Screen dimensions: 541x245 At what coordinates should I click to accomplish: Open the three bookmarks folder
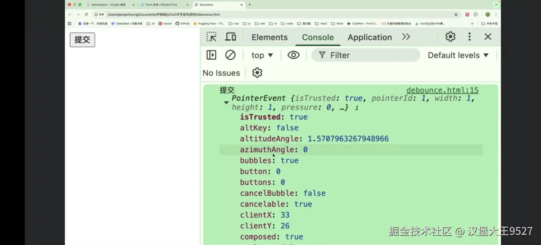337,24
